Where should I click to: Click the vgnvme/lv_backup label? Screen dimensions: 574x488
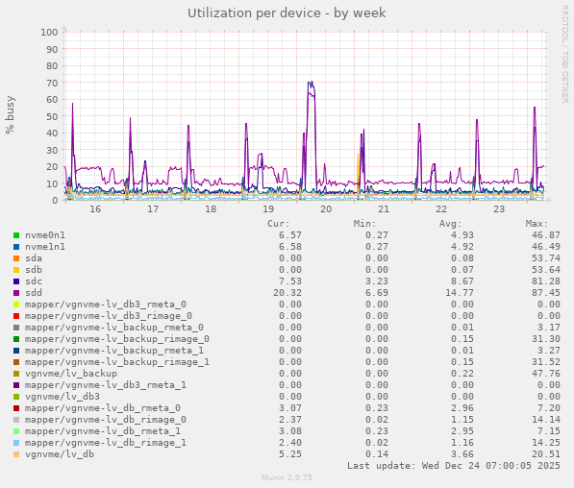click(x=71, y=374)
